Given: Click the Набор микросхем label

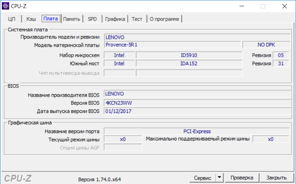Looking at the screenshot, I should [x=79, y=55].
